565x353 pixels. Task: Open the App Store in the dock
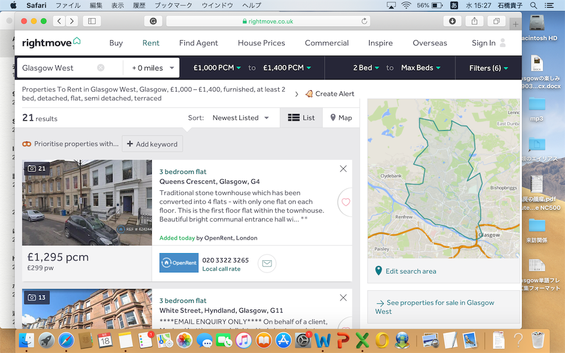[283, 340]
